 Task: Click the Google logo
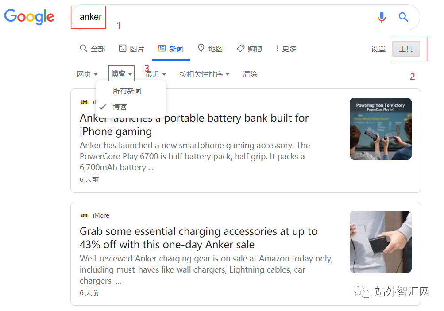(x=29, y=17)
